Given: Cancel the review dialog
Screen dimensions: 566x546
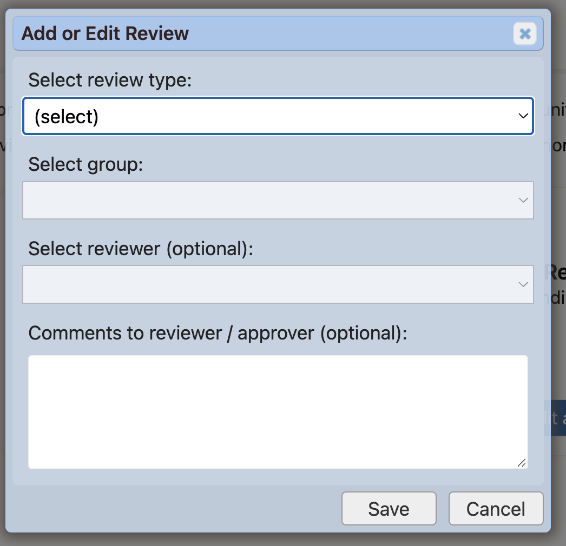Looking at the screenshot, I should 496,509.
